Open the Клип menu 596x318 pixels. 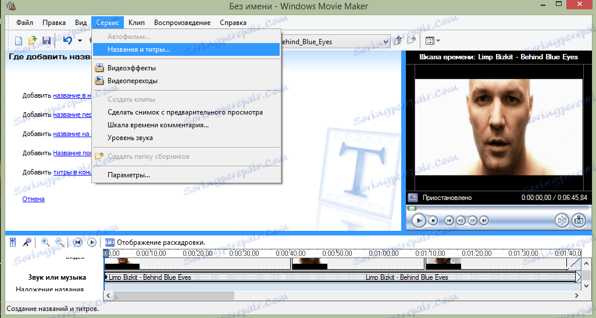[x=137, y=23]
